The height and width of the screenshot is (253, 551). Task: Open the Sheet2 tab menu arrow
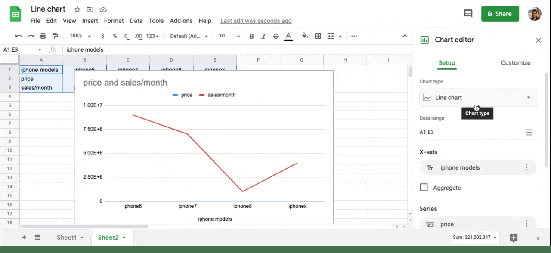coord(124,238)
